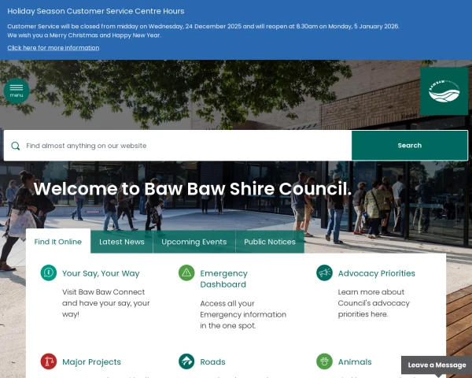
Task: Select the Find It Online tab
Action: (x=58, y=242)
